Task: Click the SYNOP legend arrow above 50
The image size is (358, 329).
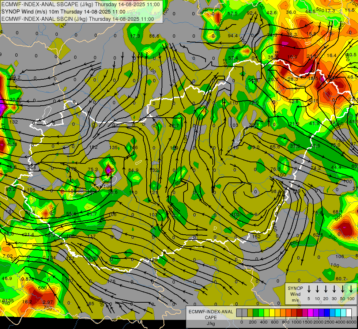Action: pos(343,289)
